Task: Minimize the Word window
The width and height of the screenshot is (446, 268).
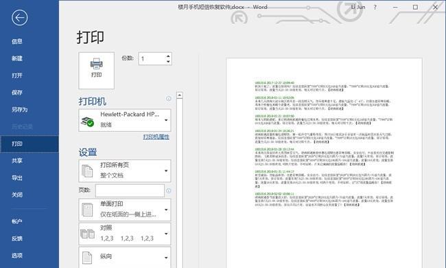Action: click(x=395, y=8)
